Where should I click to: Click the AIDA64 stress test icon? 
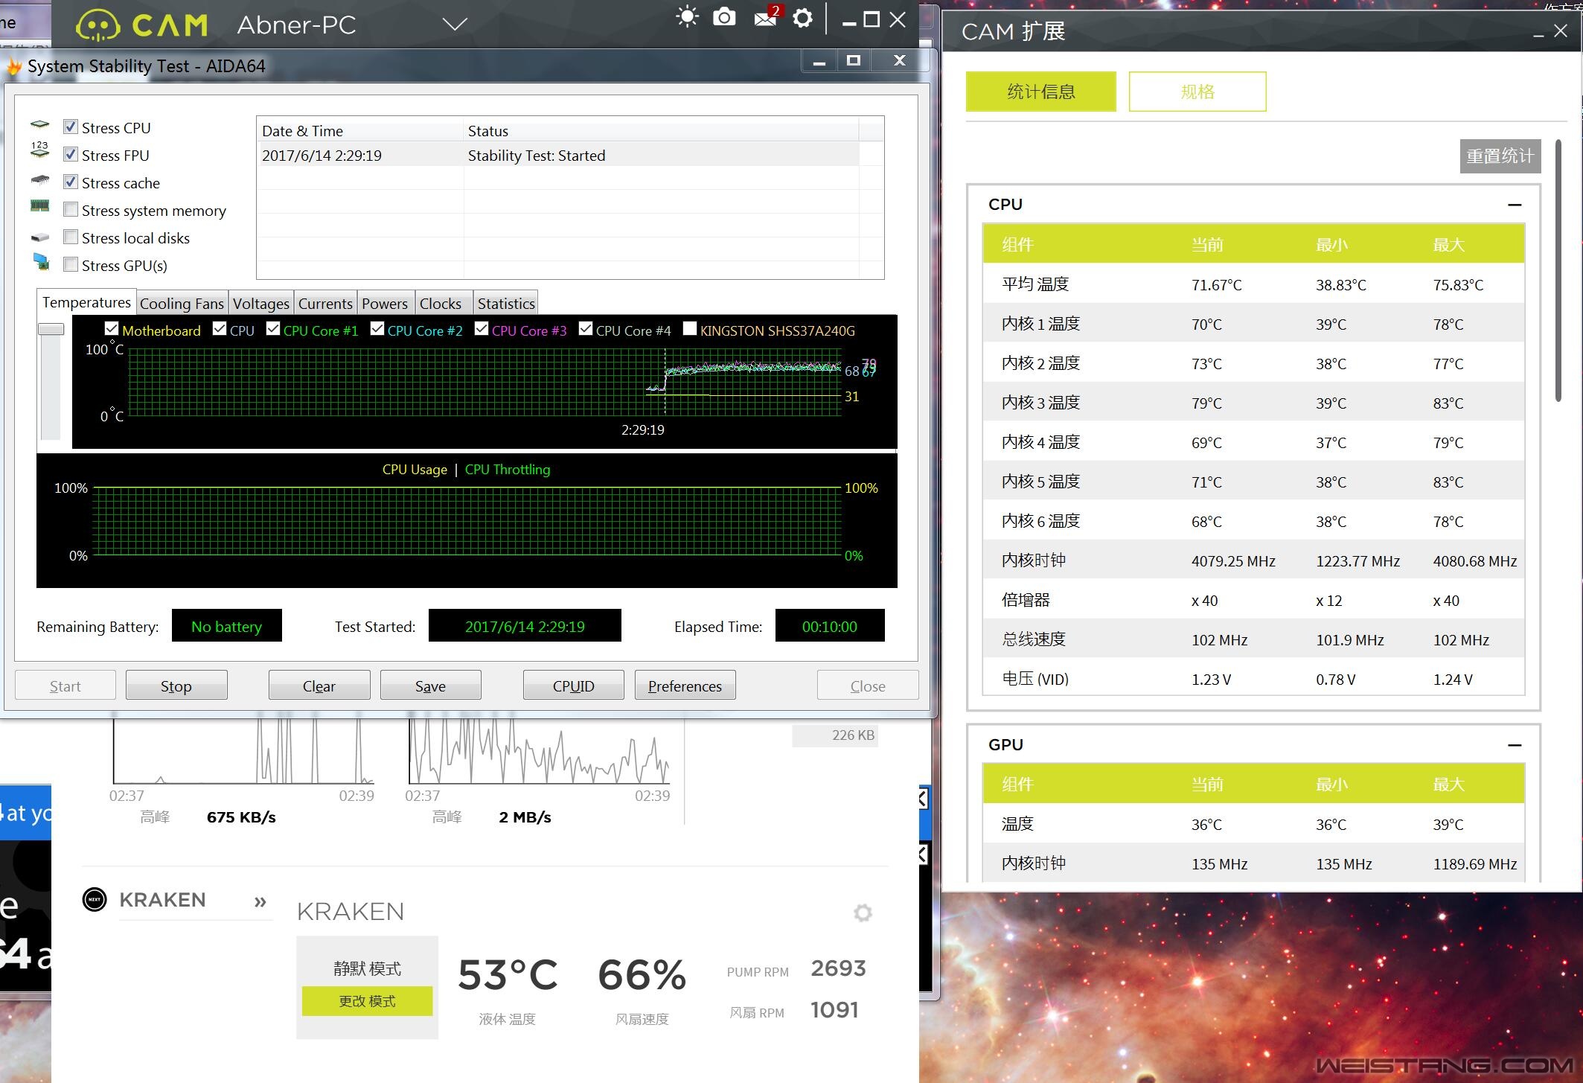point(13,66)
